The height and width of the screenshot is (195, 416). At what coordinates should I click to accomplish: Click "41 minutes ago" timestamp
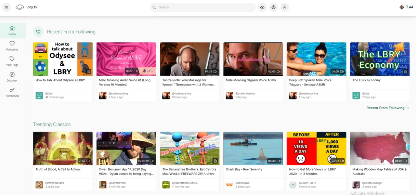[x=55, y=97]
